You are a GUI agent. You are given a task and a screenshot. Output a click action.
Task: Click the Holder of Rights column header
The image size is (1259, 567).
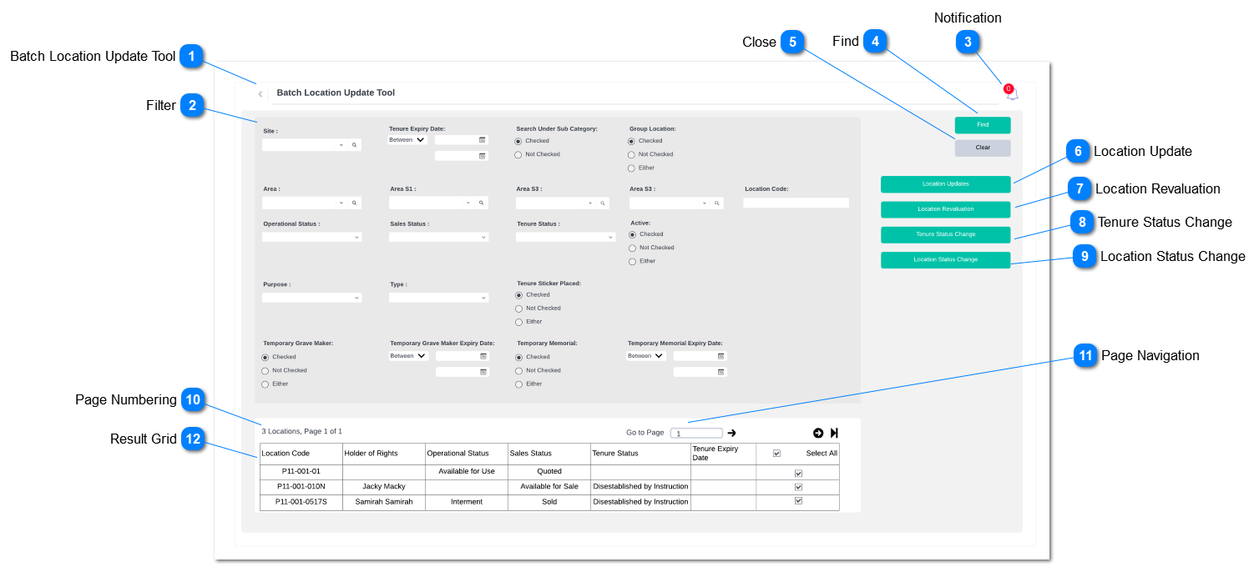pos(384,454)
